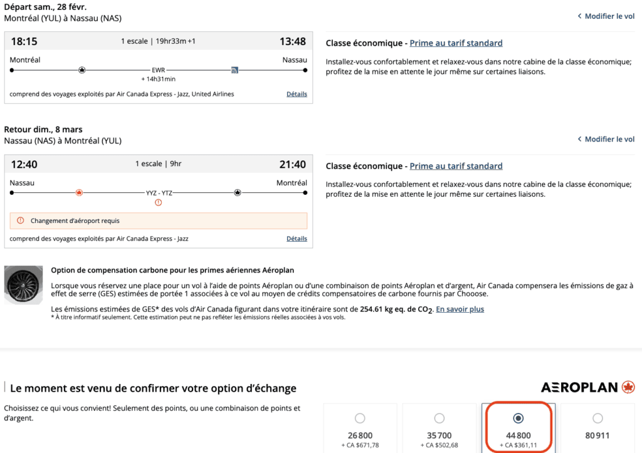Click the jet engine carbon offset thumbnail
Image resolution: width=642 pixels, height=453 pixels.
coord(23,285)
